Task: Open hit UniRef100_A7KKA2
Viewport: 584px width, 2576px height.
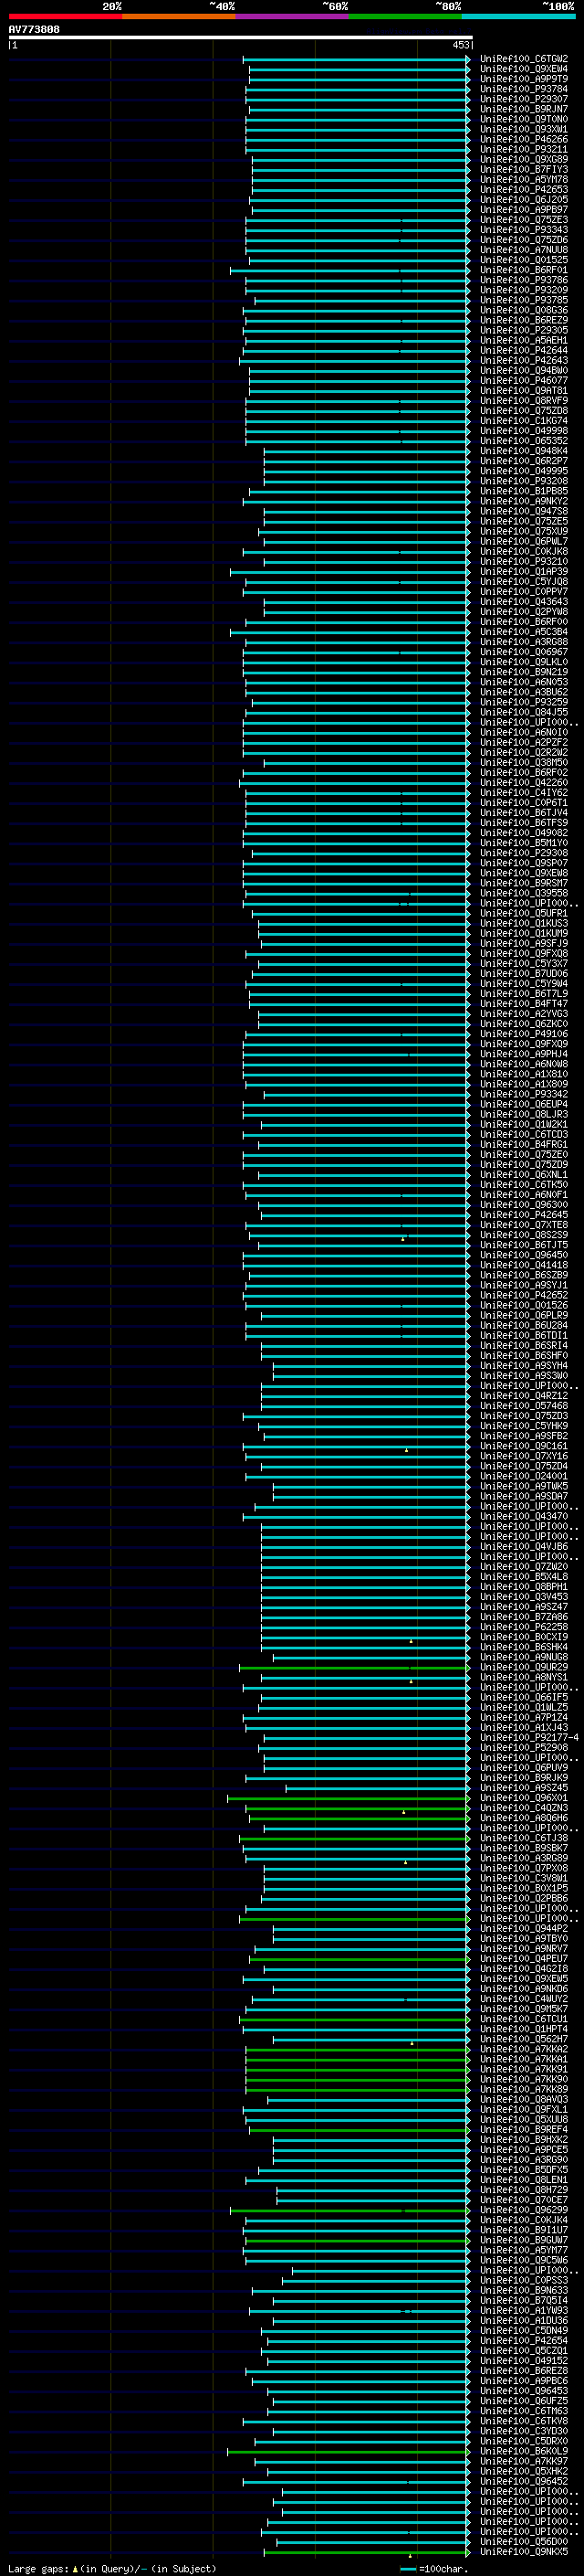Action: tap(524, 2049)
